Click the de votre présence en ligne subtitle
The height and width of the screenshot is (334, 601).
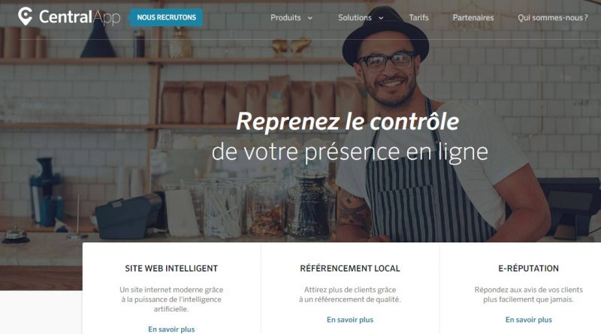[x=350, y=152]
